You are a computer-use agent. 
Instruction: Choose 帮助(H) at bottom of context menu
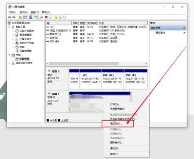[x=114, y=154]
